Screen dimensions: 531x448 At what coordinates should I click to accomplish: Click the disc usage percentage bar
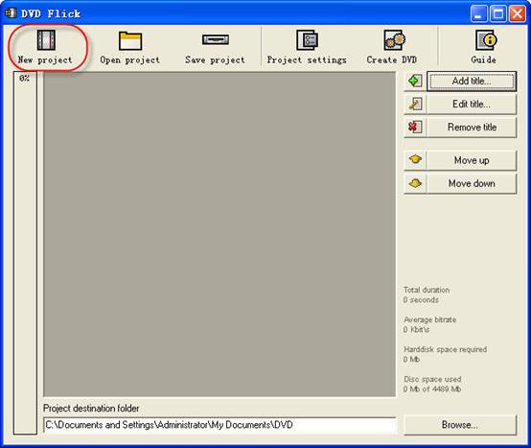(x=25, y=253)
